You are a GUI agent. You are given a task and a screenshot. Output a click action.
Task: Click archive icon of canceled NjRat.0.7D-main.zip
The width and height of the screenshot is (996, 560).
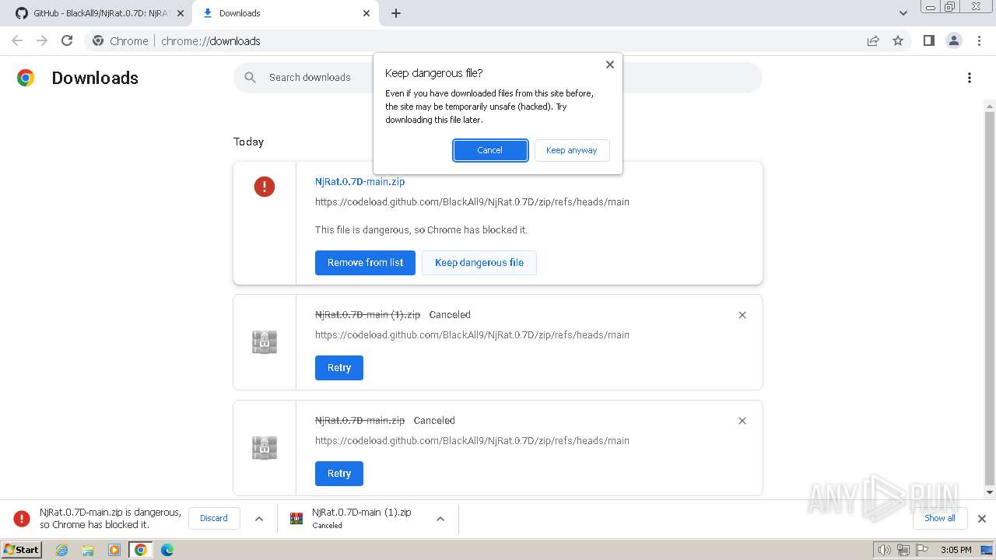265,448
